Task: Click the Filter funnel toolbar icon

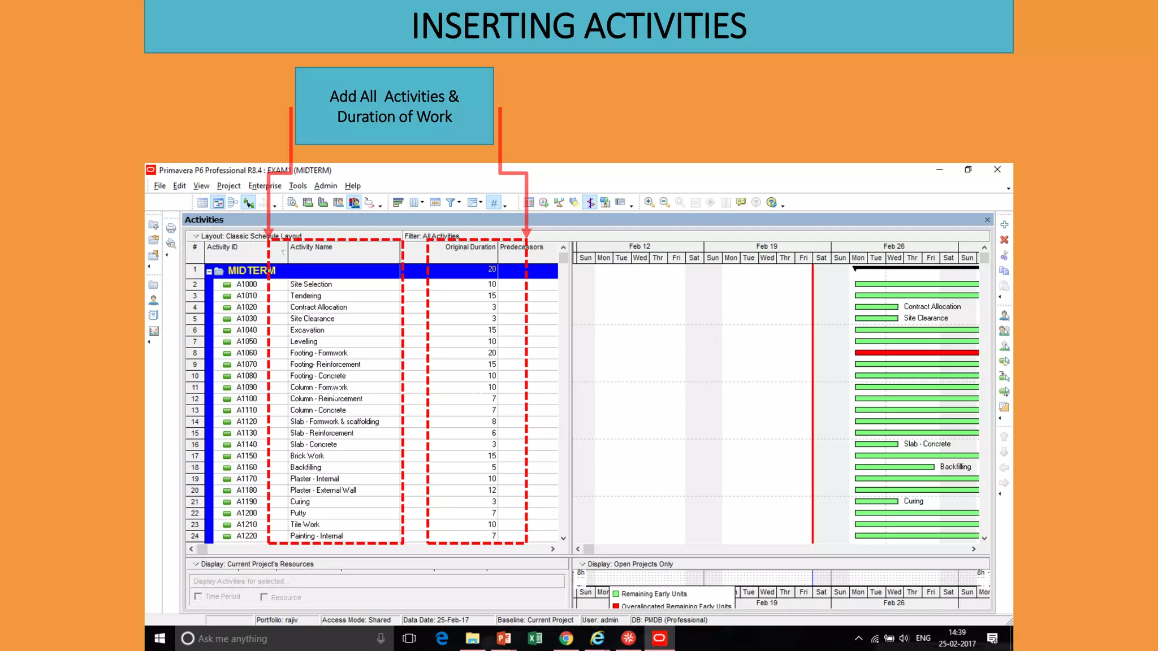Action: [x=451, y=202]
